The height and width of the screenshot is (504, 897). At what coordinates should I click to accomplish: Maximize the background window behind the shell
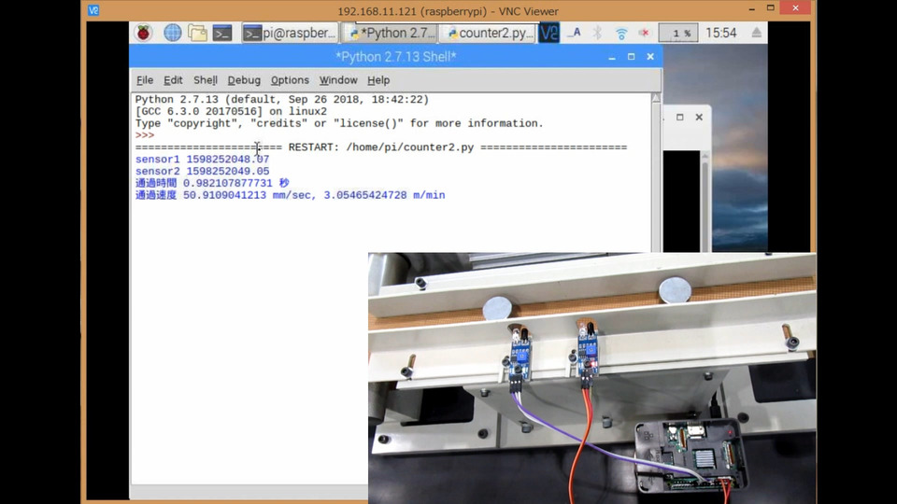(x=679, y=118)
